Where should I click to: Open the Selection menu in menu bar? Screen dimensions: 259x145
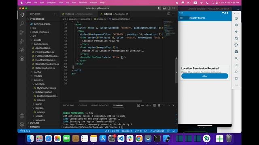click(x=51, y=3)
